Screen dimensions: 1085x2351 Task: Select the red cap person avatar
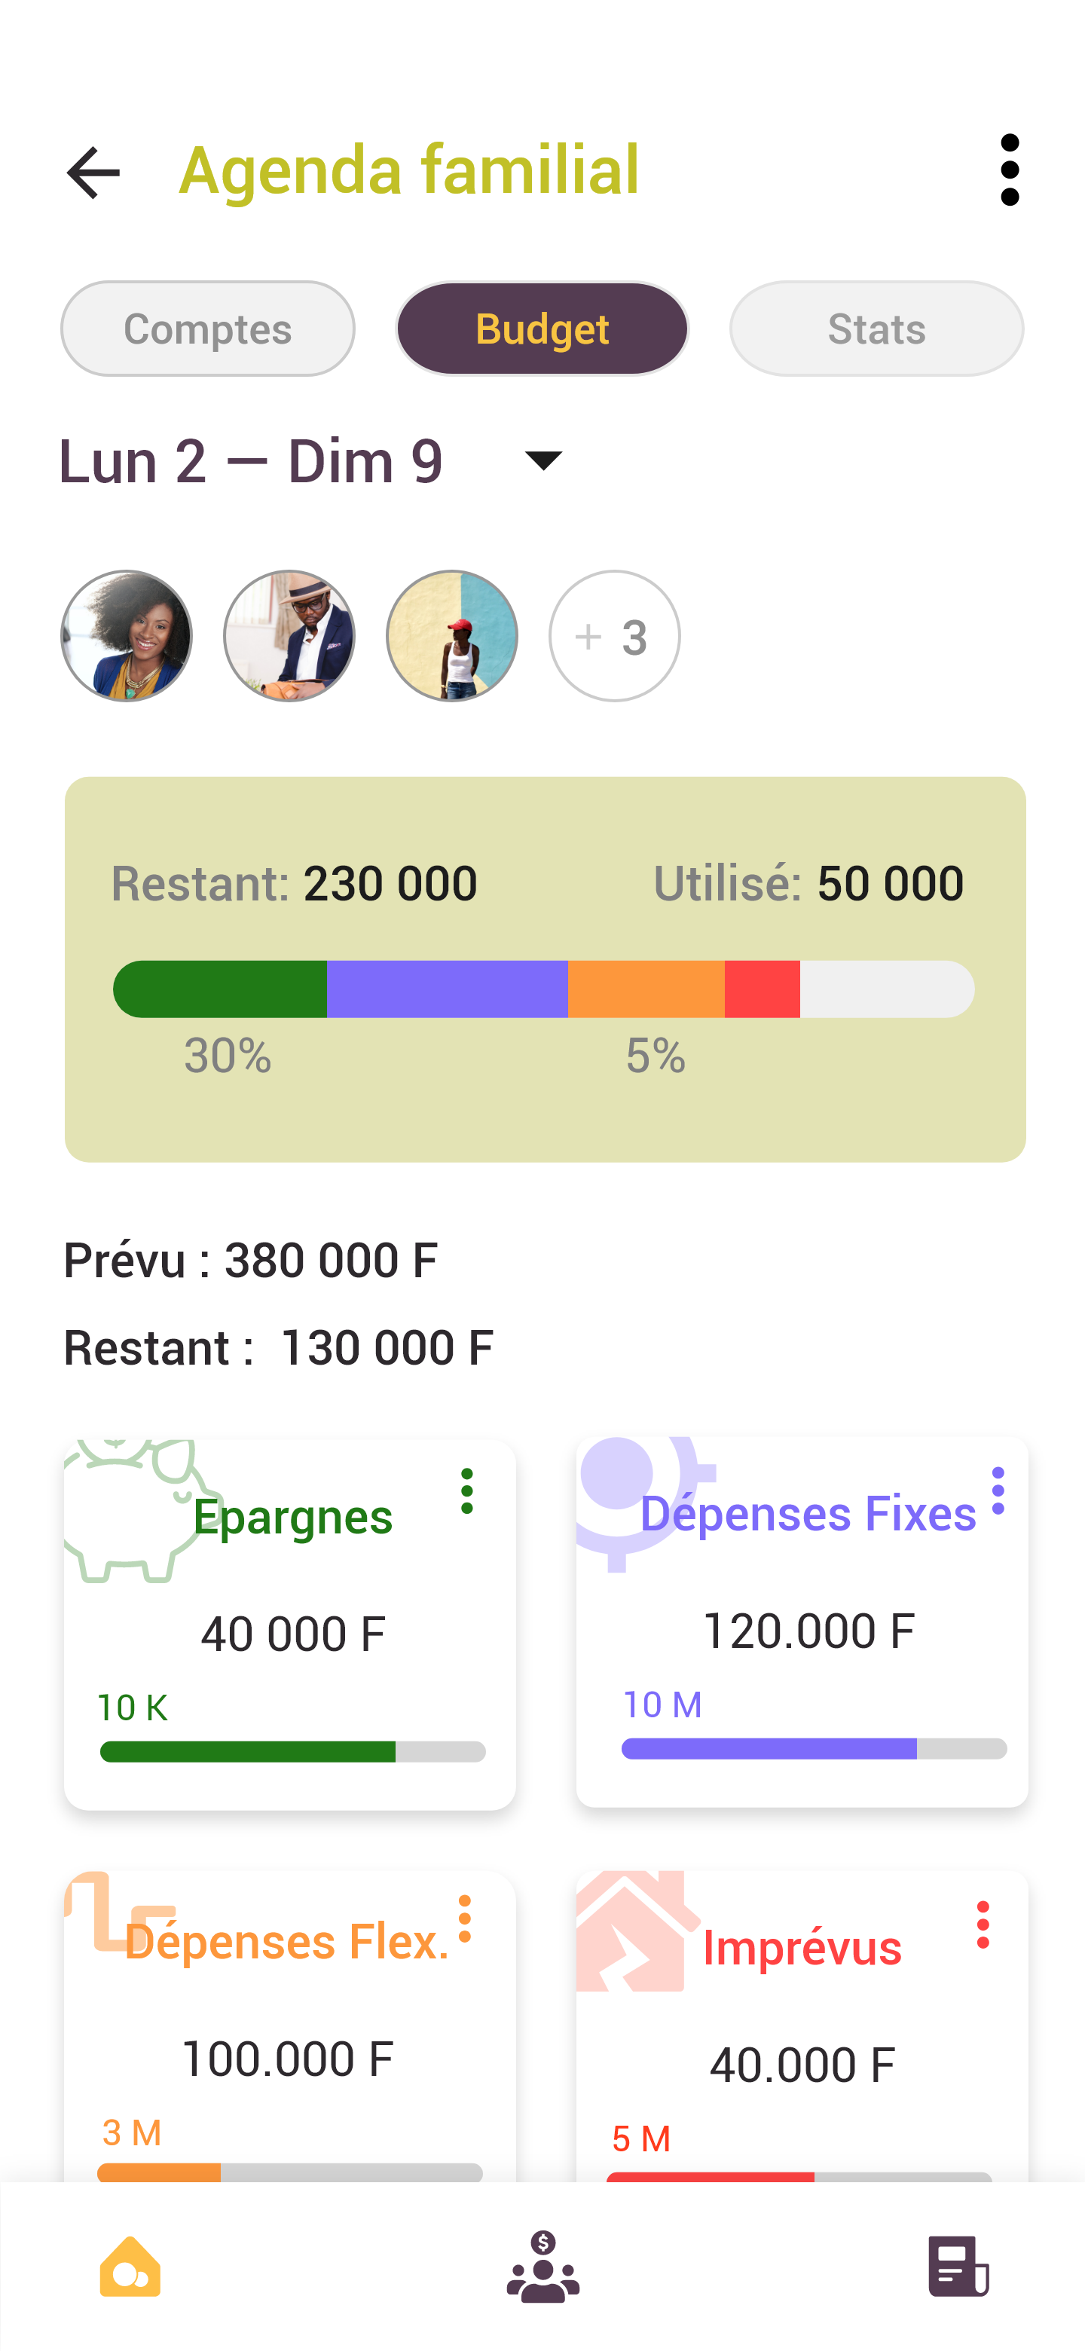(x=451, y=636)
